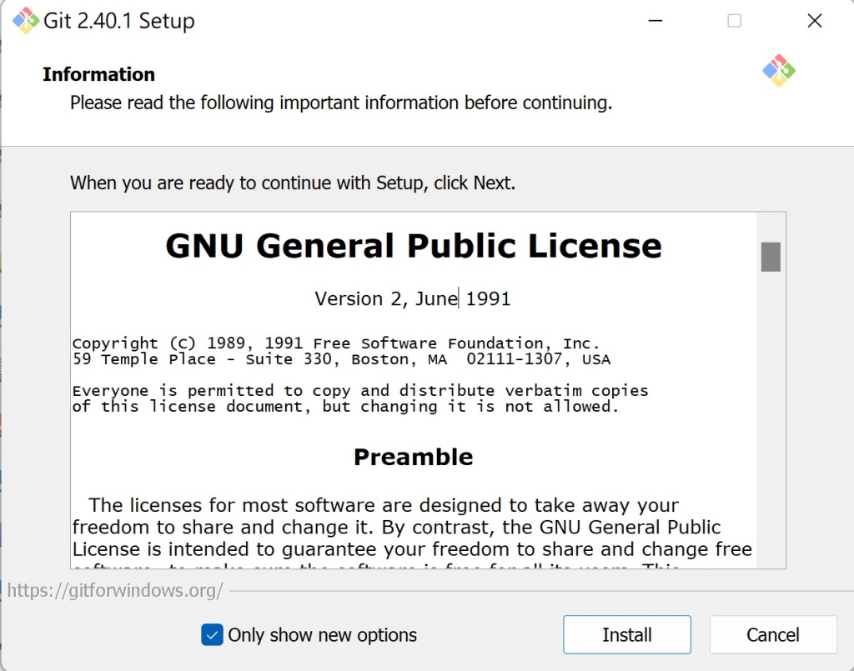Click the Git icon in the title bar
This screenshot has height=671, width=854.
click(26, 21)
